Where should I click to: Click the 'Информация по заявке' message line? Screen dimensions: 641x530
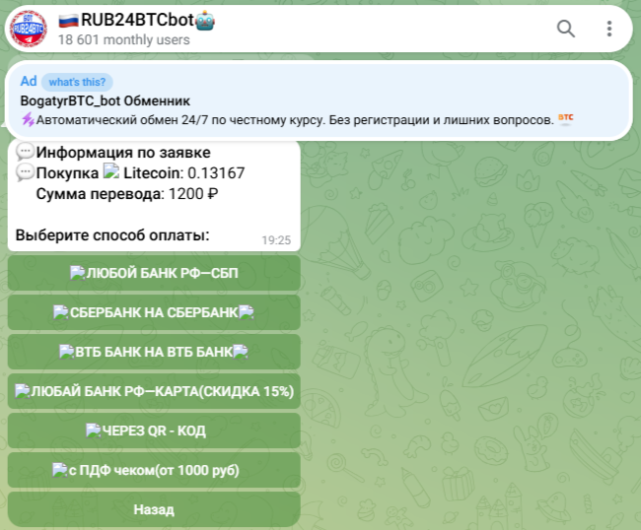[x=123, y=153]
